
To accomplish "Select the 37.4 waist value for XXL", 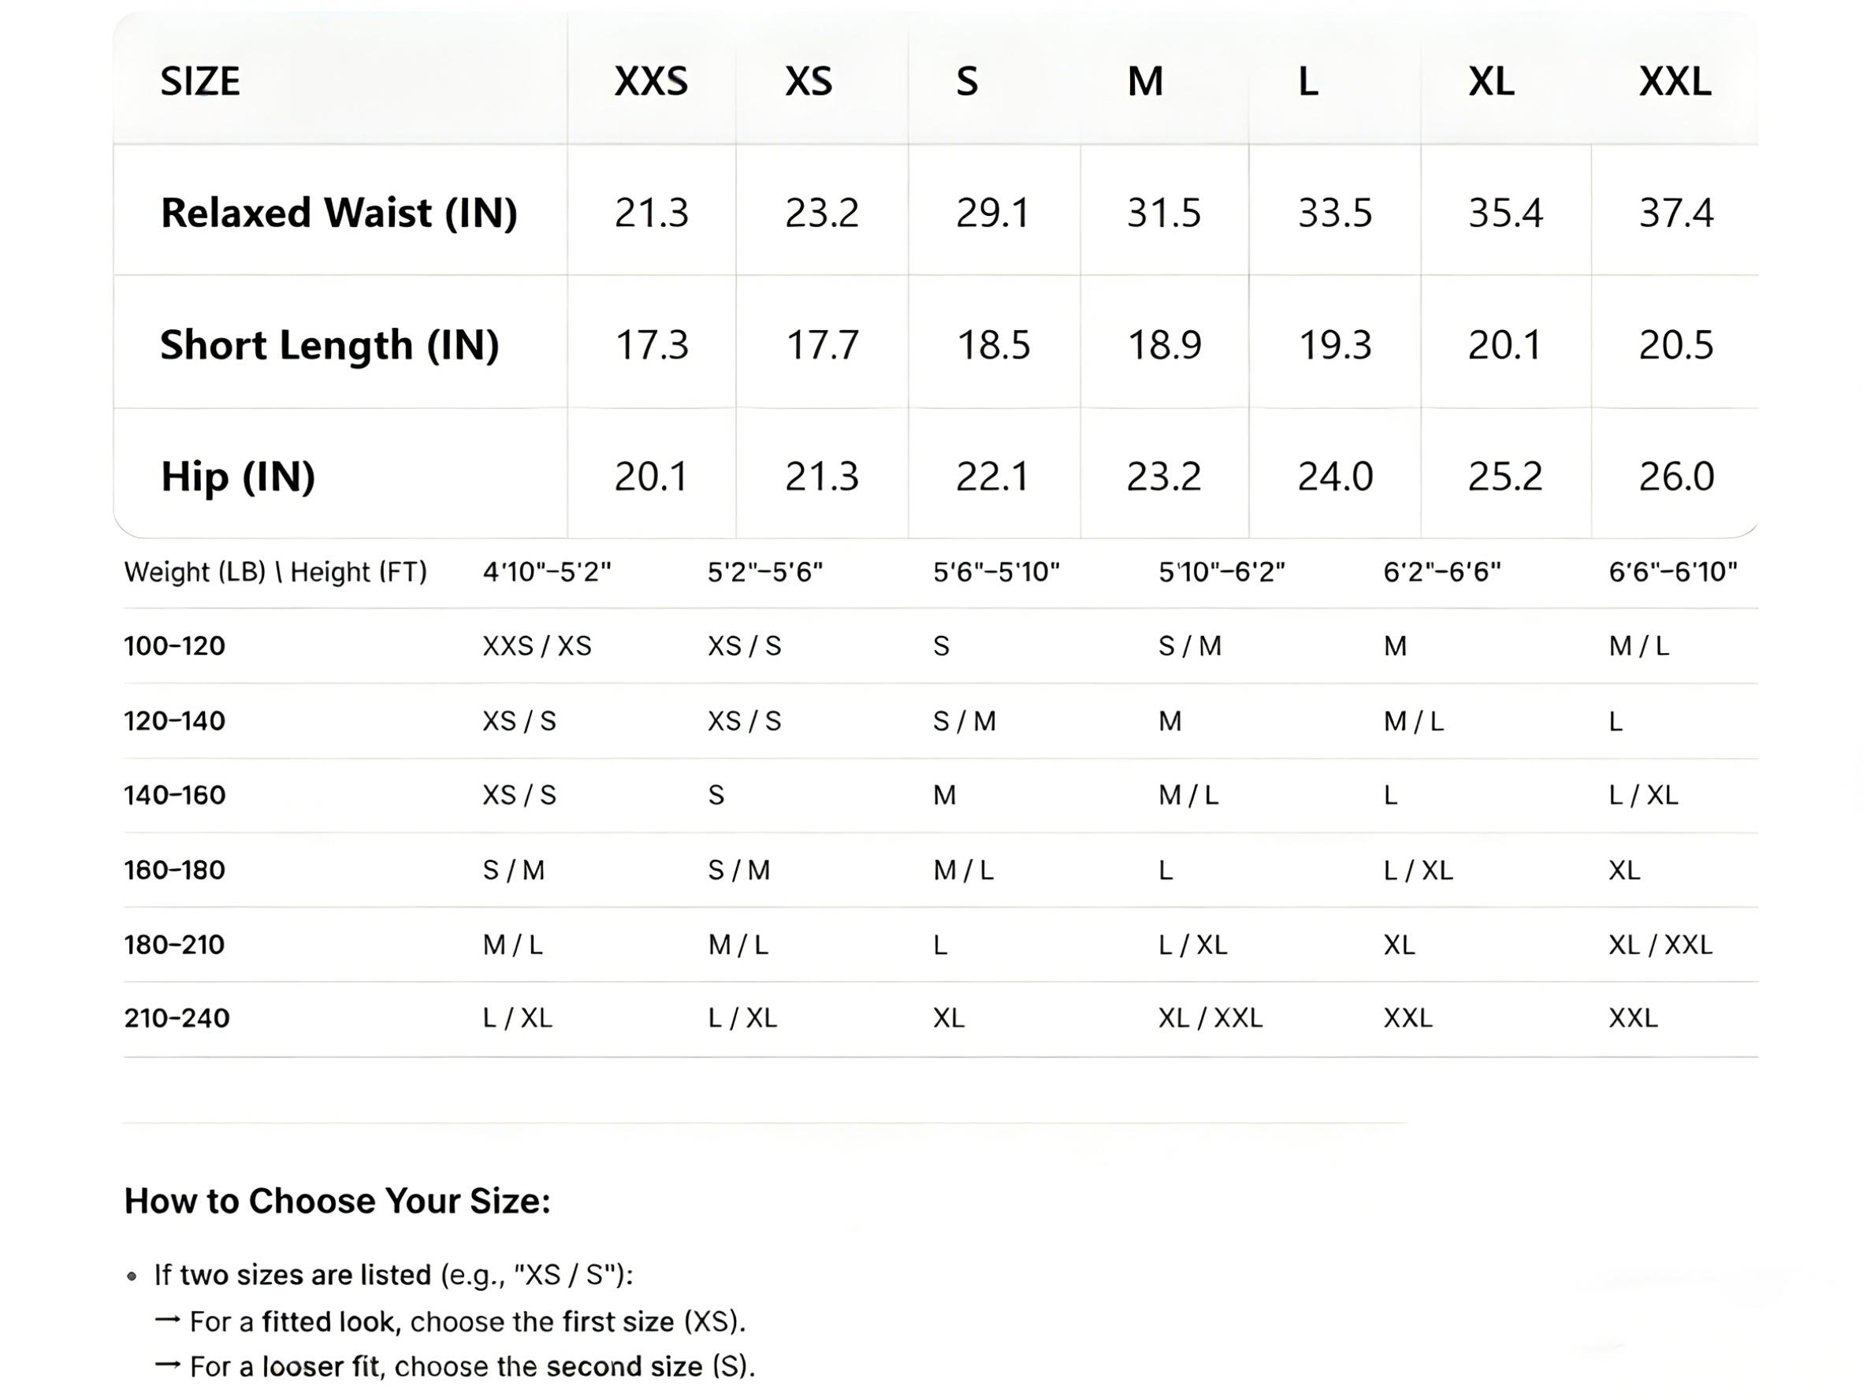I will coord(1675,212).
